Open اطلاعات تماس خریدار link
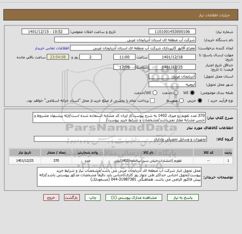The height and width of the screenshot is (234, 242). (52, 48)
